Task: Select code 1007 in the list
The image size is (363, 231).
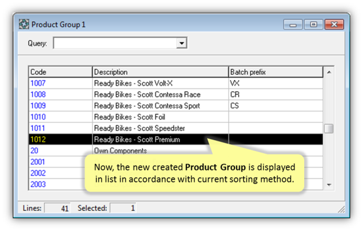Action: pyautogui.click(x=38, y=83)
